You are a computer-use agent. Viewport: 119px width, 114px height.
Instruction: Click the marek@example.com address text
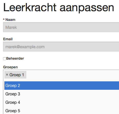tap(25, 47)
